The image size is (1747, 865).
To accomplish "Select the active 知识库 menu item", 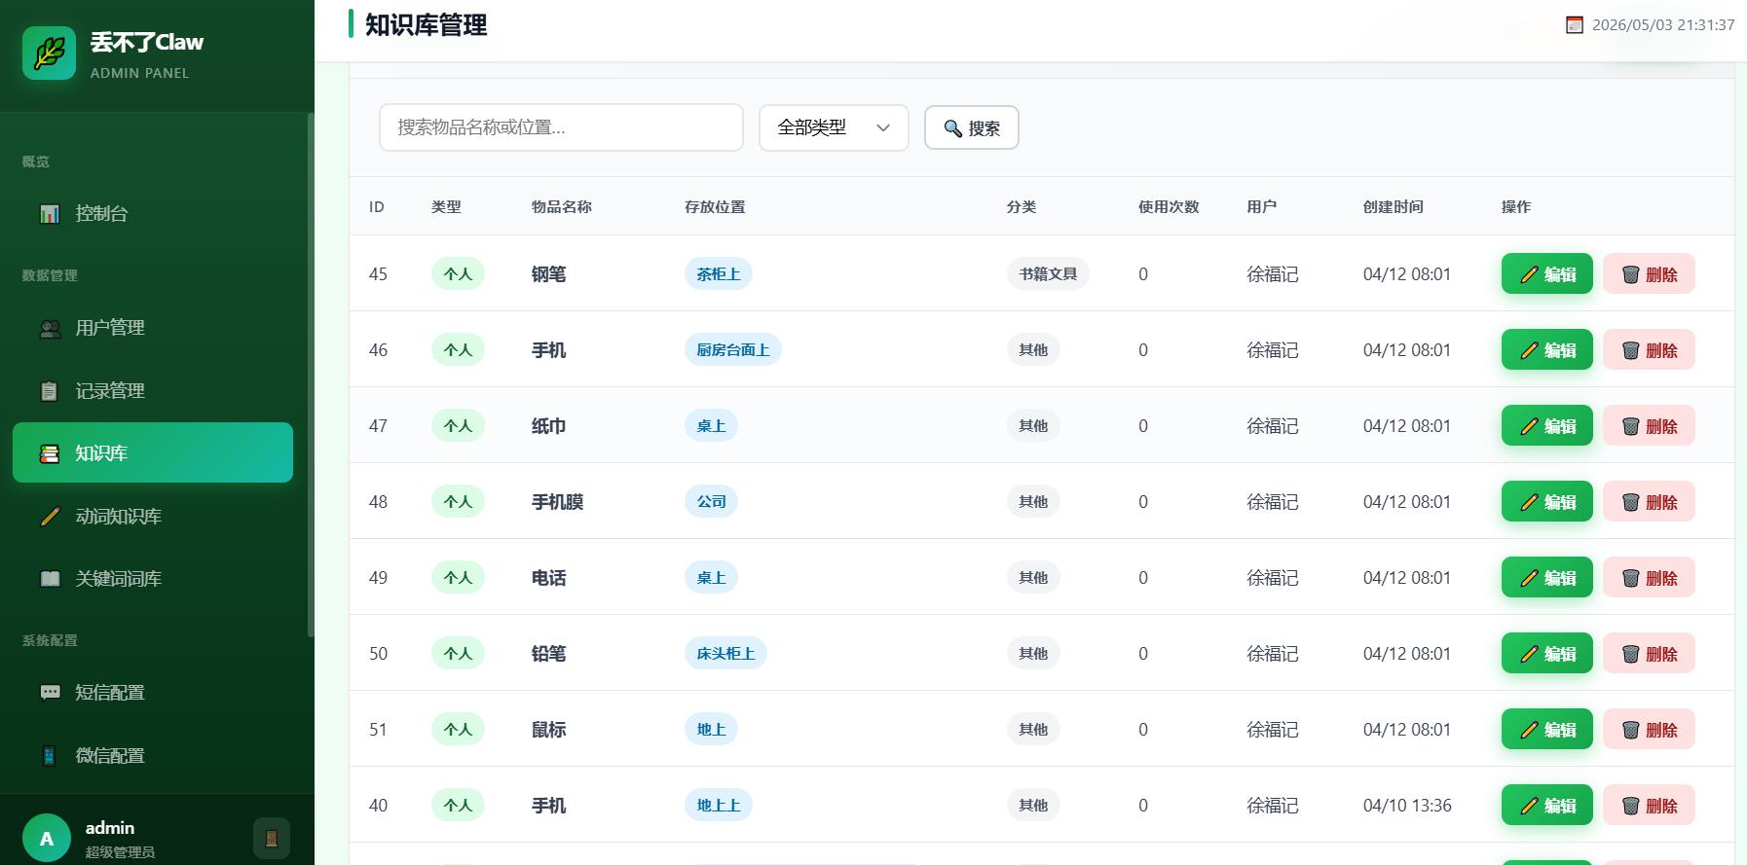I will [x=153, y=452].
